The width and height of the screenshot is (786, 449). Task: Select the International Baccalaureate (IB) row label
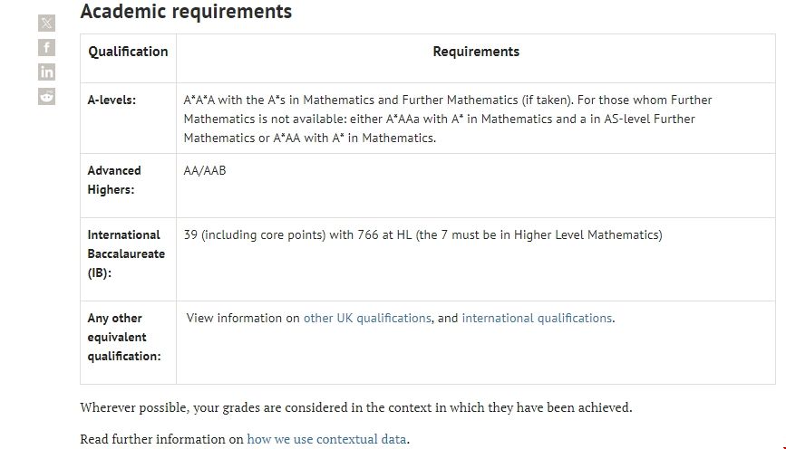[126, 253]
